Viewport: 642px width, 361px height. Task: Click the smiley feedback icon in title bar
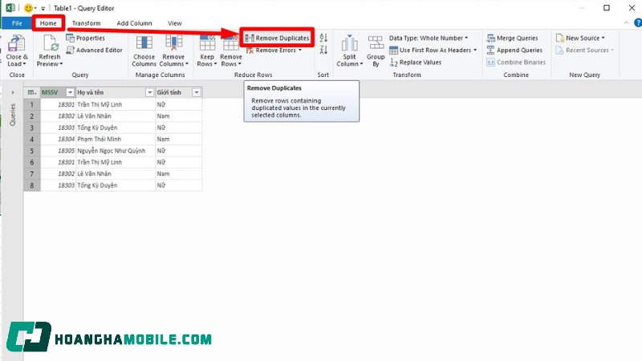pos(28,8)
